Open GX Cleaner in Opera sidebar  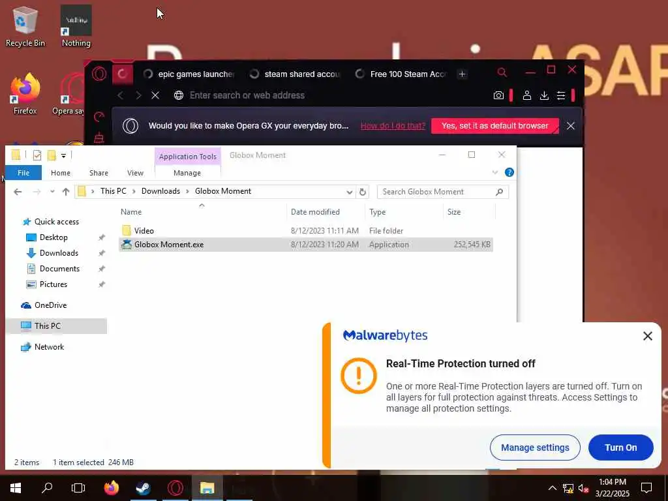click(x=99, y=138)
